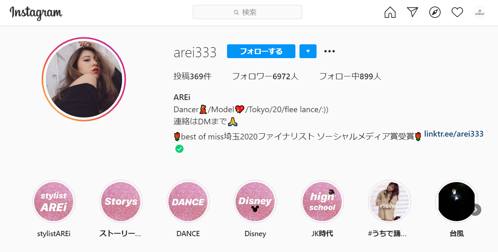View フォロワー6972人 followers list
The image size is (498, 252).
pos(265,76)
